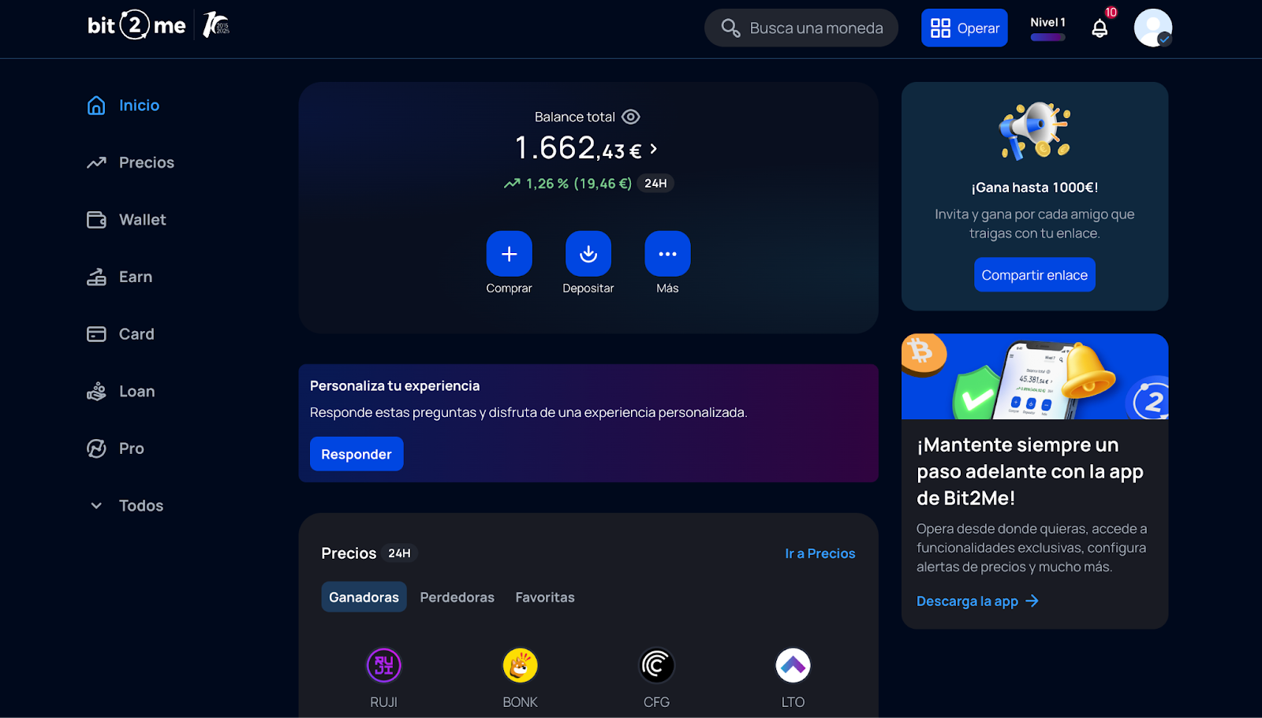1262x718 pixels.
Task: Open the Wallet sidebar item
Action: [x=126, y=220]
